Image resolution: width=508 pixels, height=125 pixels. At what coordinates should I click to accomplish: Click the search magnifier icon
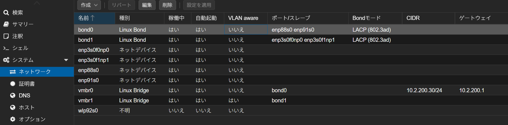(6, 13)
